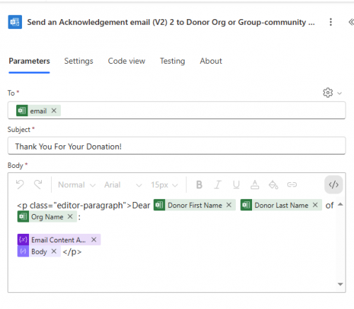Collapse the panel with the double chevron
This screenshot has height=309, width=354.
(351, 22)
